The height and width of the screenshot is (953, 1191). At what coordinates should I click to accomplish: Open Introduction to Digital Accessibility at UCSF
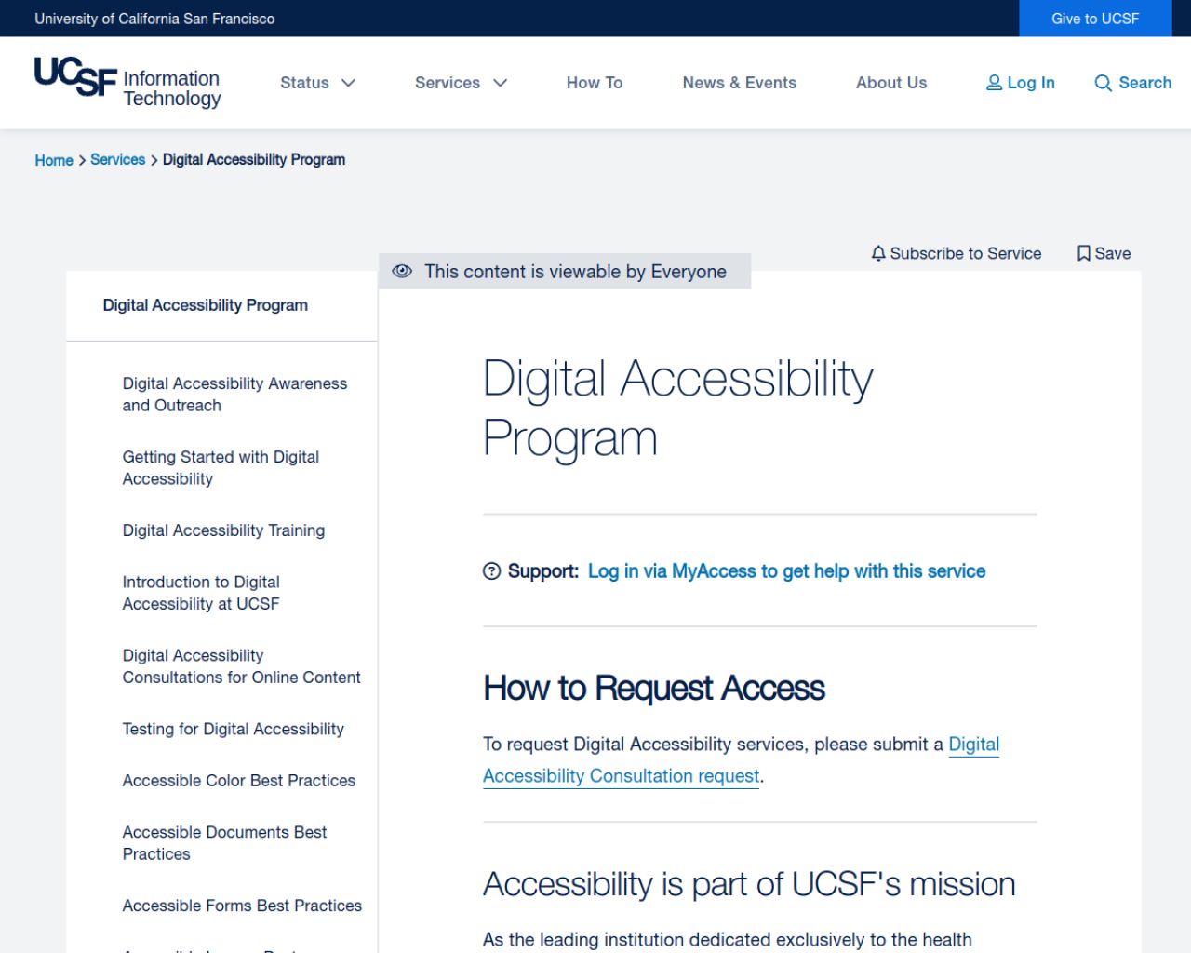(201, 593)
